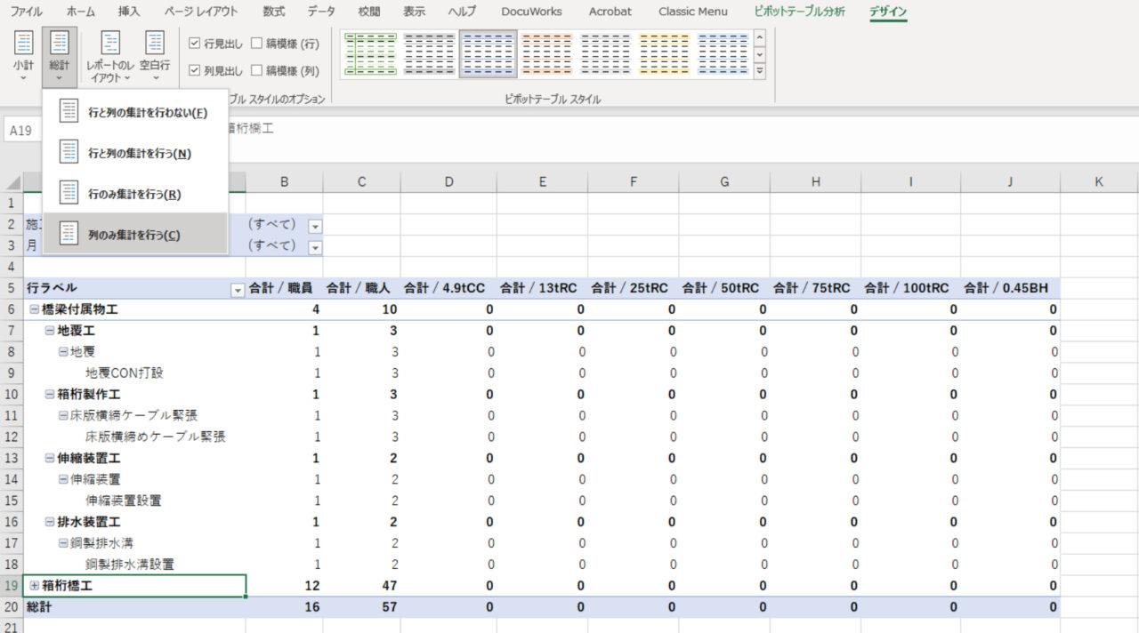Collapse the 地覆 row in row 8

click(x=63, y=352)
